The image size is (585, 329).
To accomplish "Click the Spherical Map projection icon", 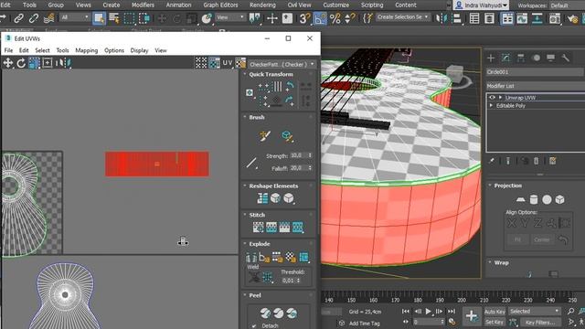I will tap(547, 199).
